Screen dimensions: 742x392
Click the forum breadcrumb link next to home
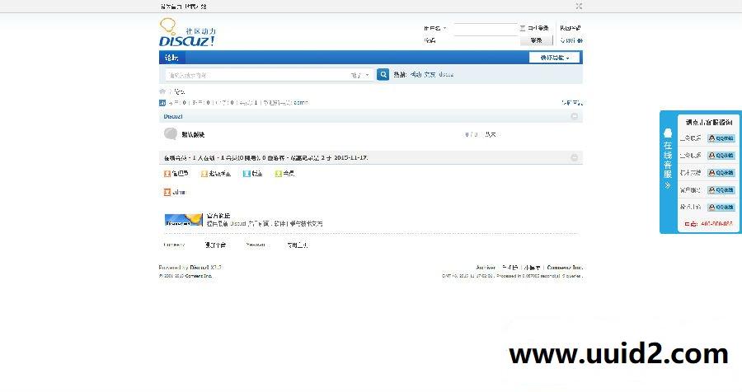pos(180,91)
